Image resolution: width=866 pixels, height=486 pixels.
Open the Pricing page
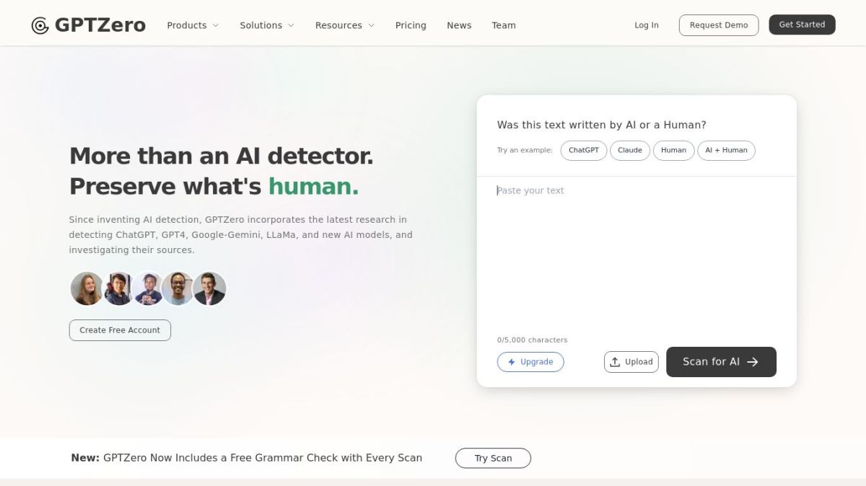411,25
